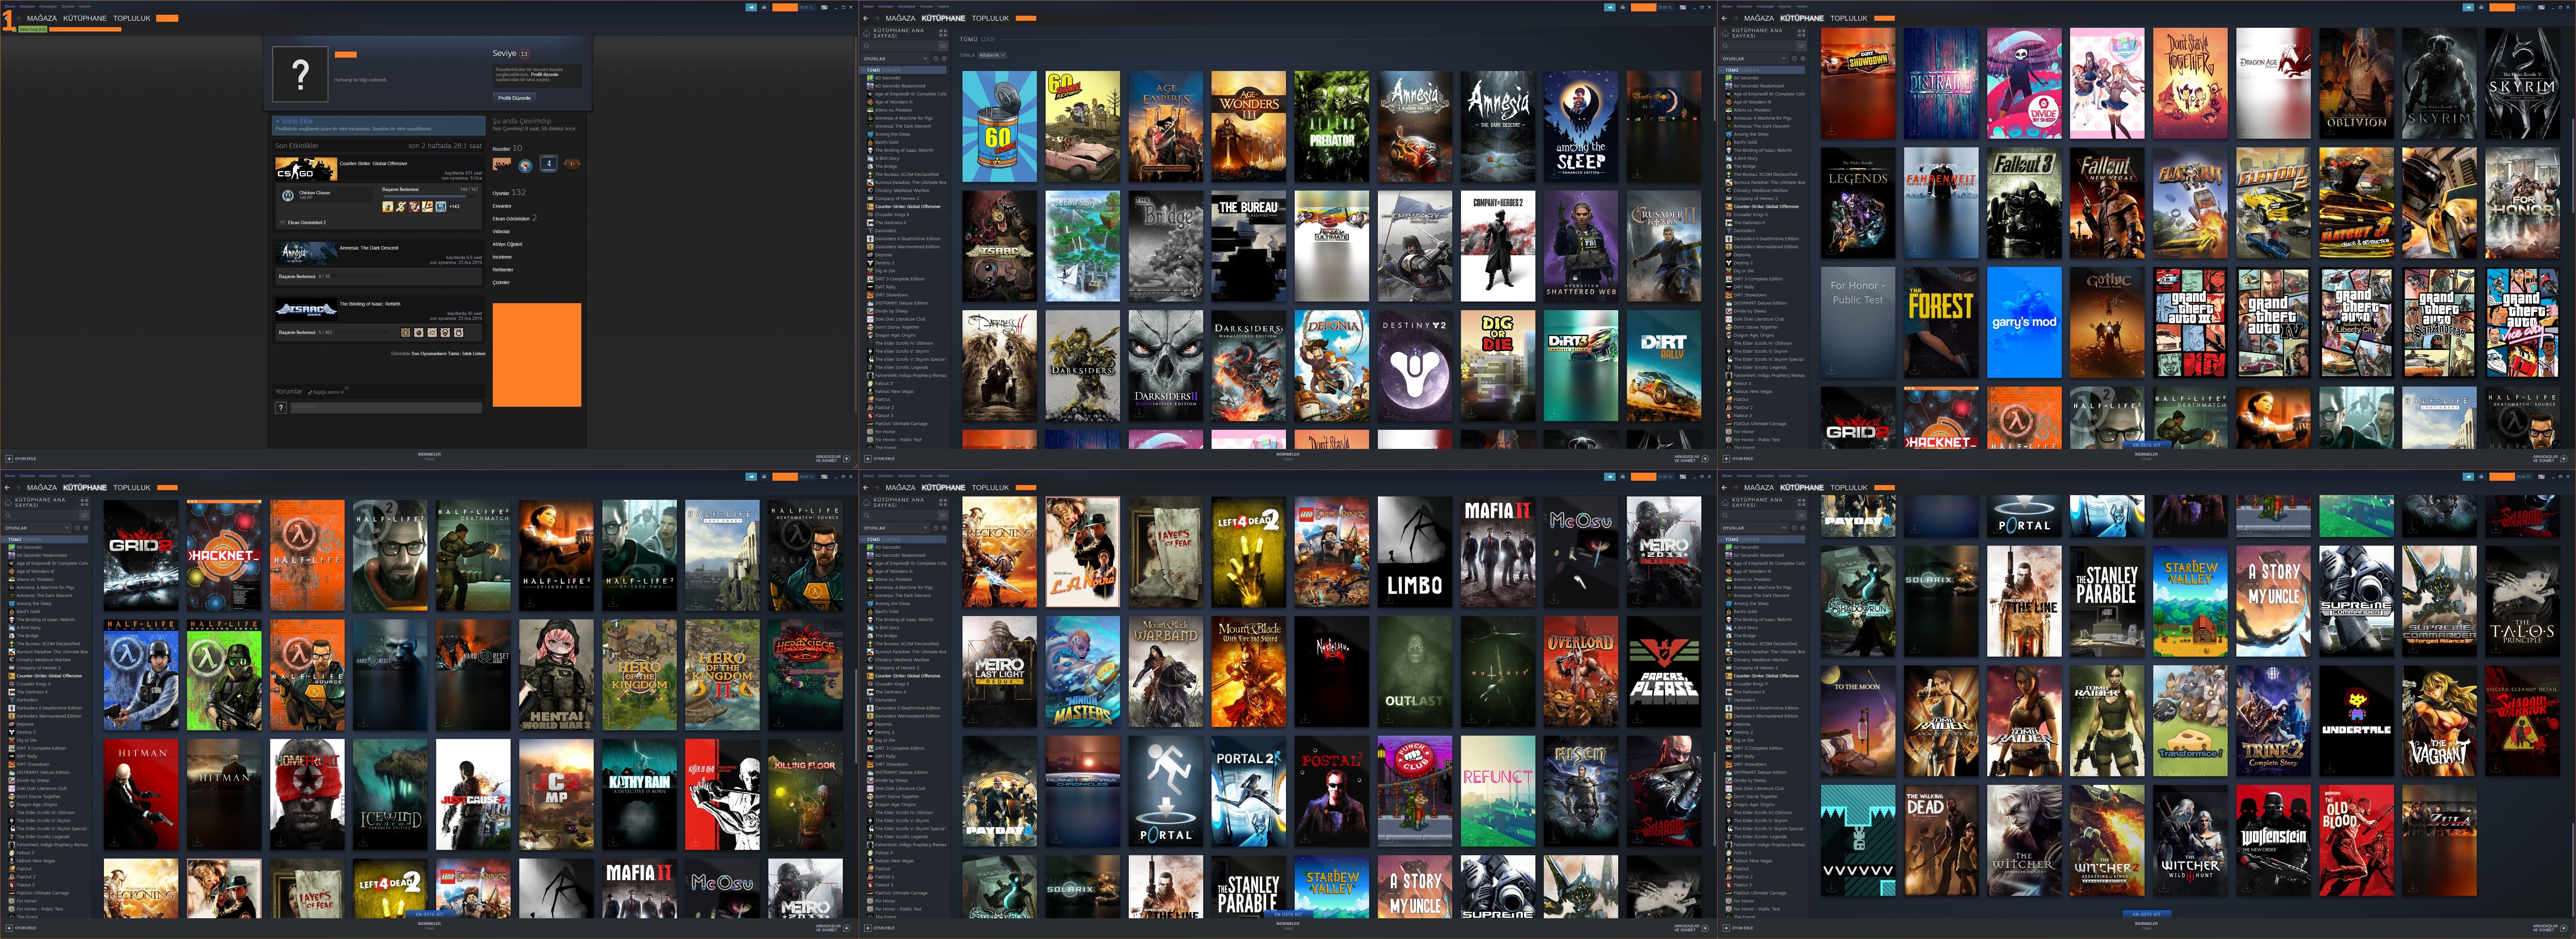
Task: Go back using the arrow in the TÜMÜ (243) window
Action: coord(866,18)
